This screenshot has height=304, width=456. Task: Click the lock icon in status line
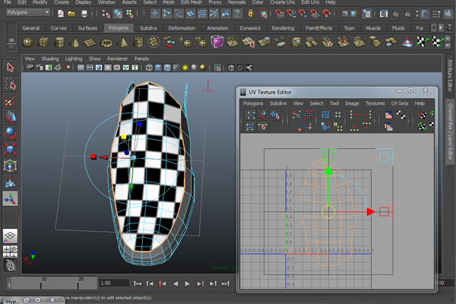[251, 14]
